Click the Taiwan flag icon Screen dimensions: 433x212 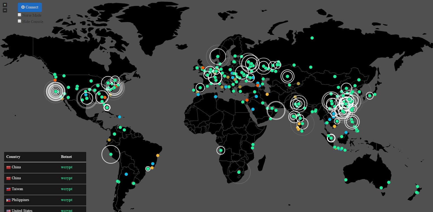(x=8, y=189)
